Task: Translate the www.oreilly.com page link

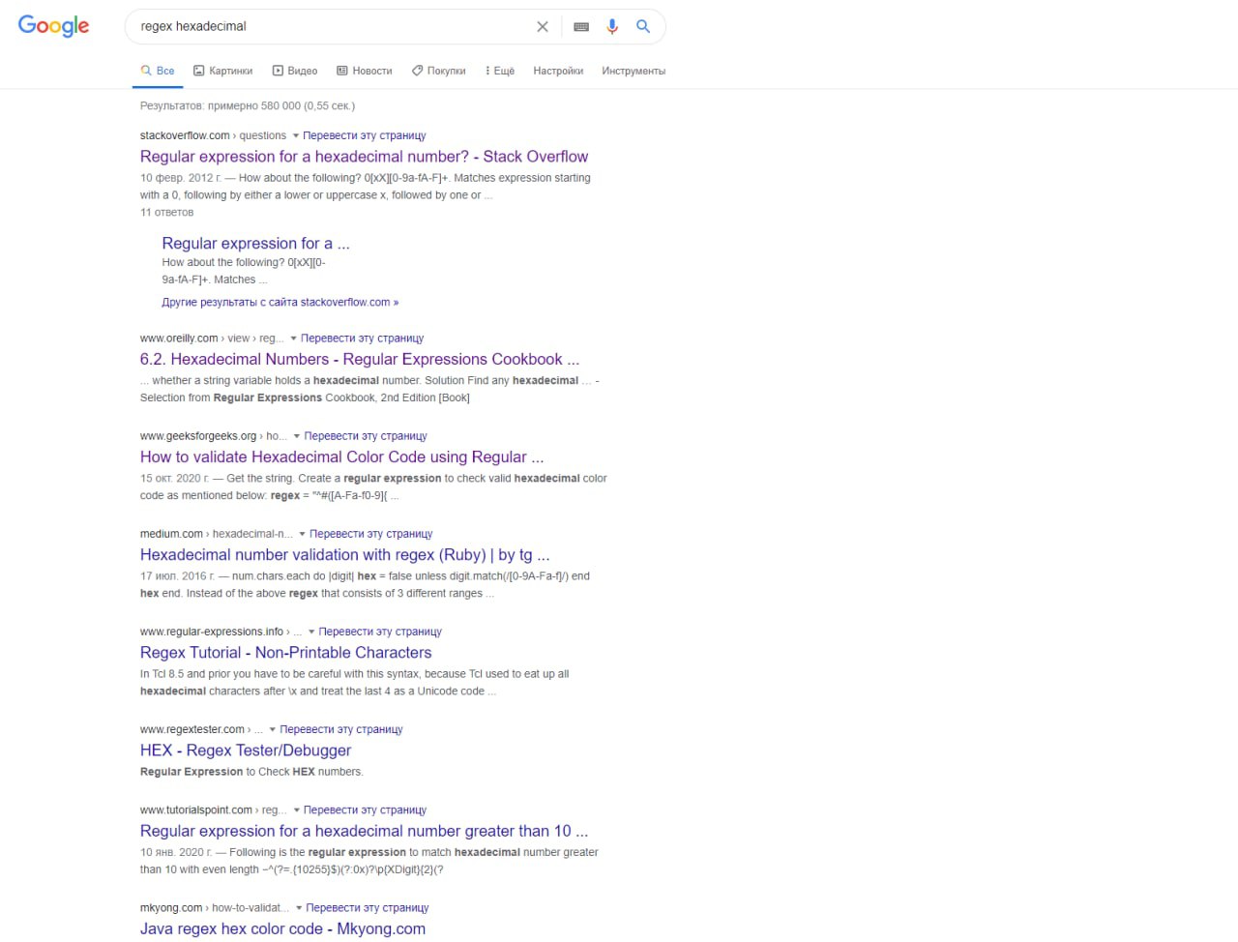Action: tap(363, 339)
